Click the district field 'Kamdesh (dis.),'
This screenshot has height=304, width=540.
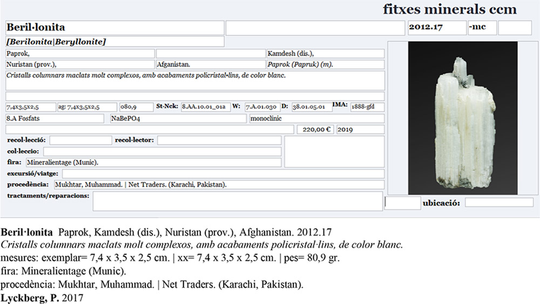coord(326,53)
